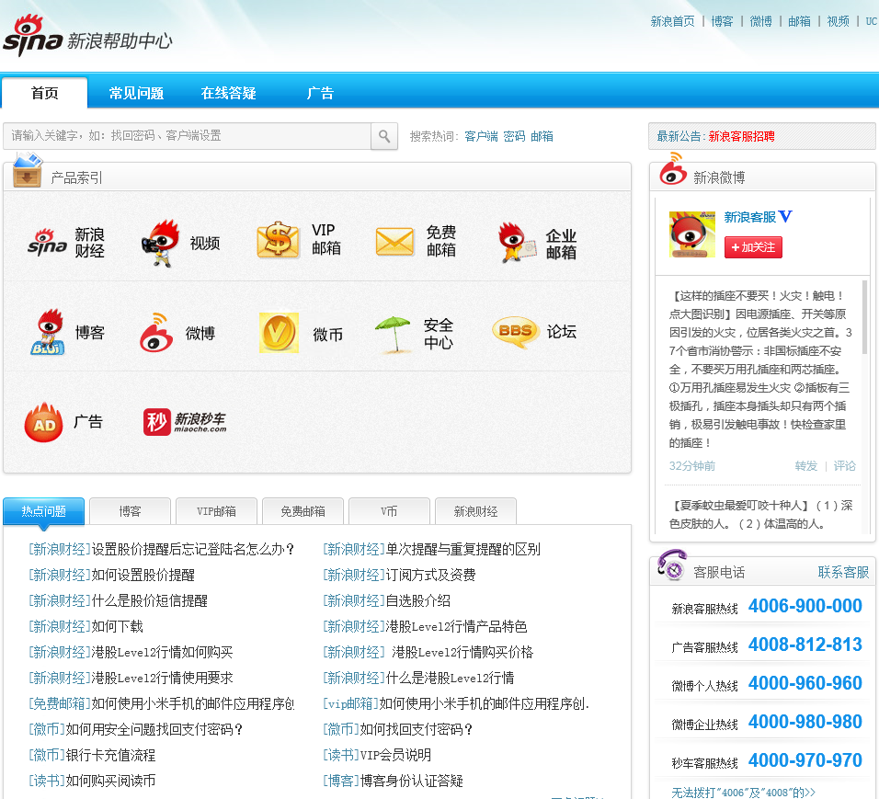
Task: Switch to the 首页 navigation tab
Action: tap(45, 93)
